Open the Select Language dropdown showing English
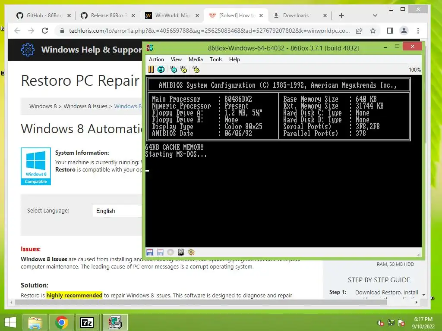 coord(117,211)
